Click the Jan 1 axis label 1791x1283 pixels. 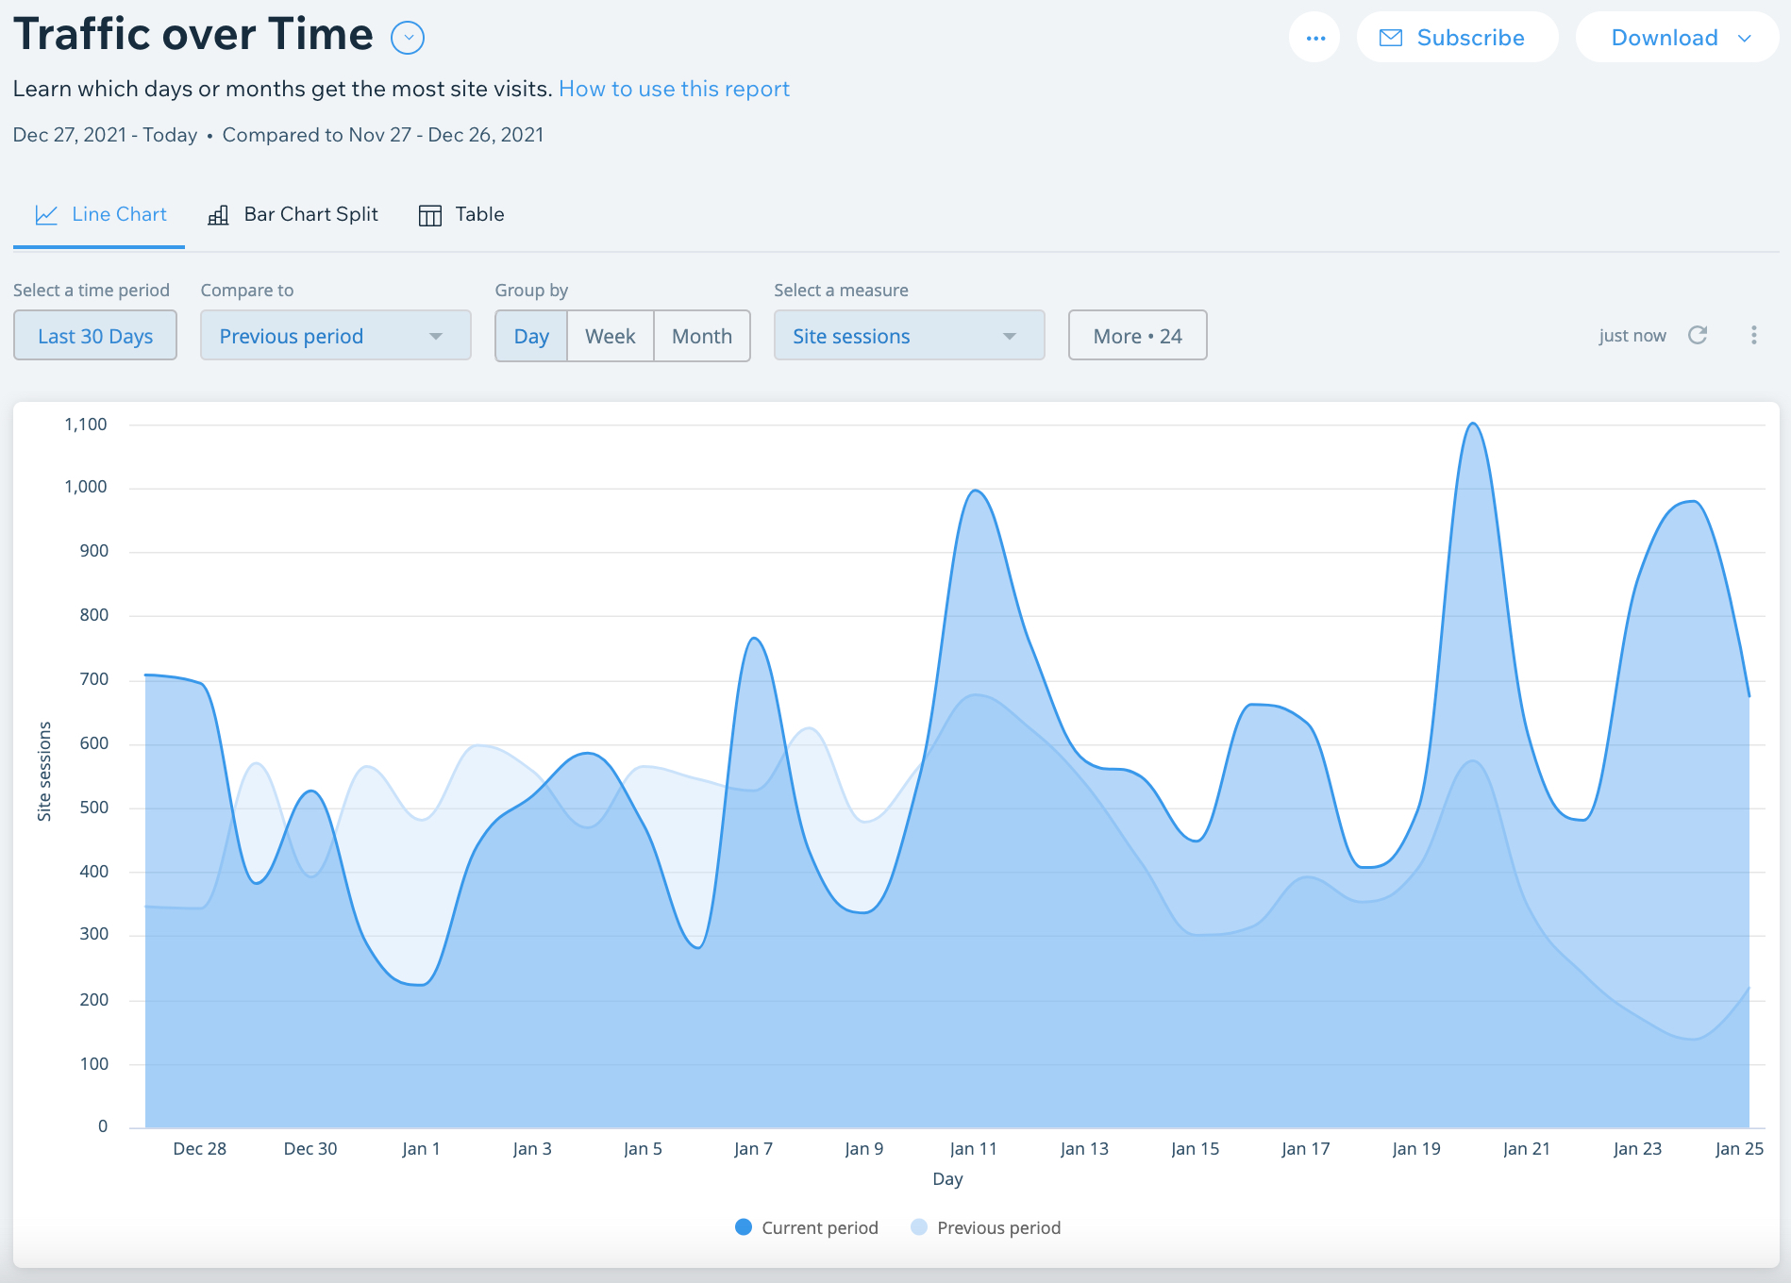tap(421, 1149)
